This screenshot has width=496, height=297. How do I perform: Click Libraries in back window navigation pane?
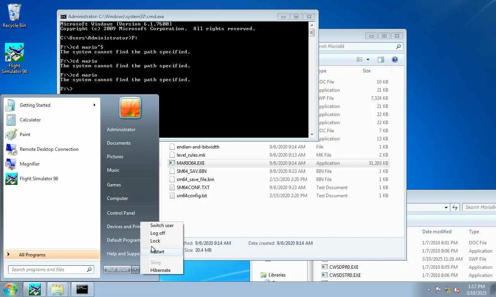tap(277, 275)
